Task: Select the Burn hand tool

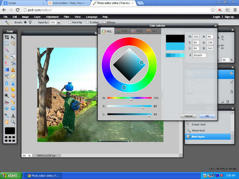Action: click(13, 96)
